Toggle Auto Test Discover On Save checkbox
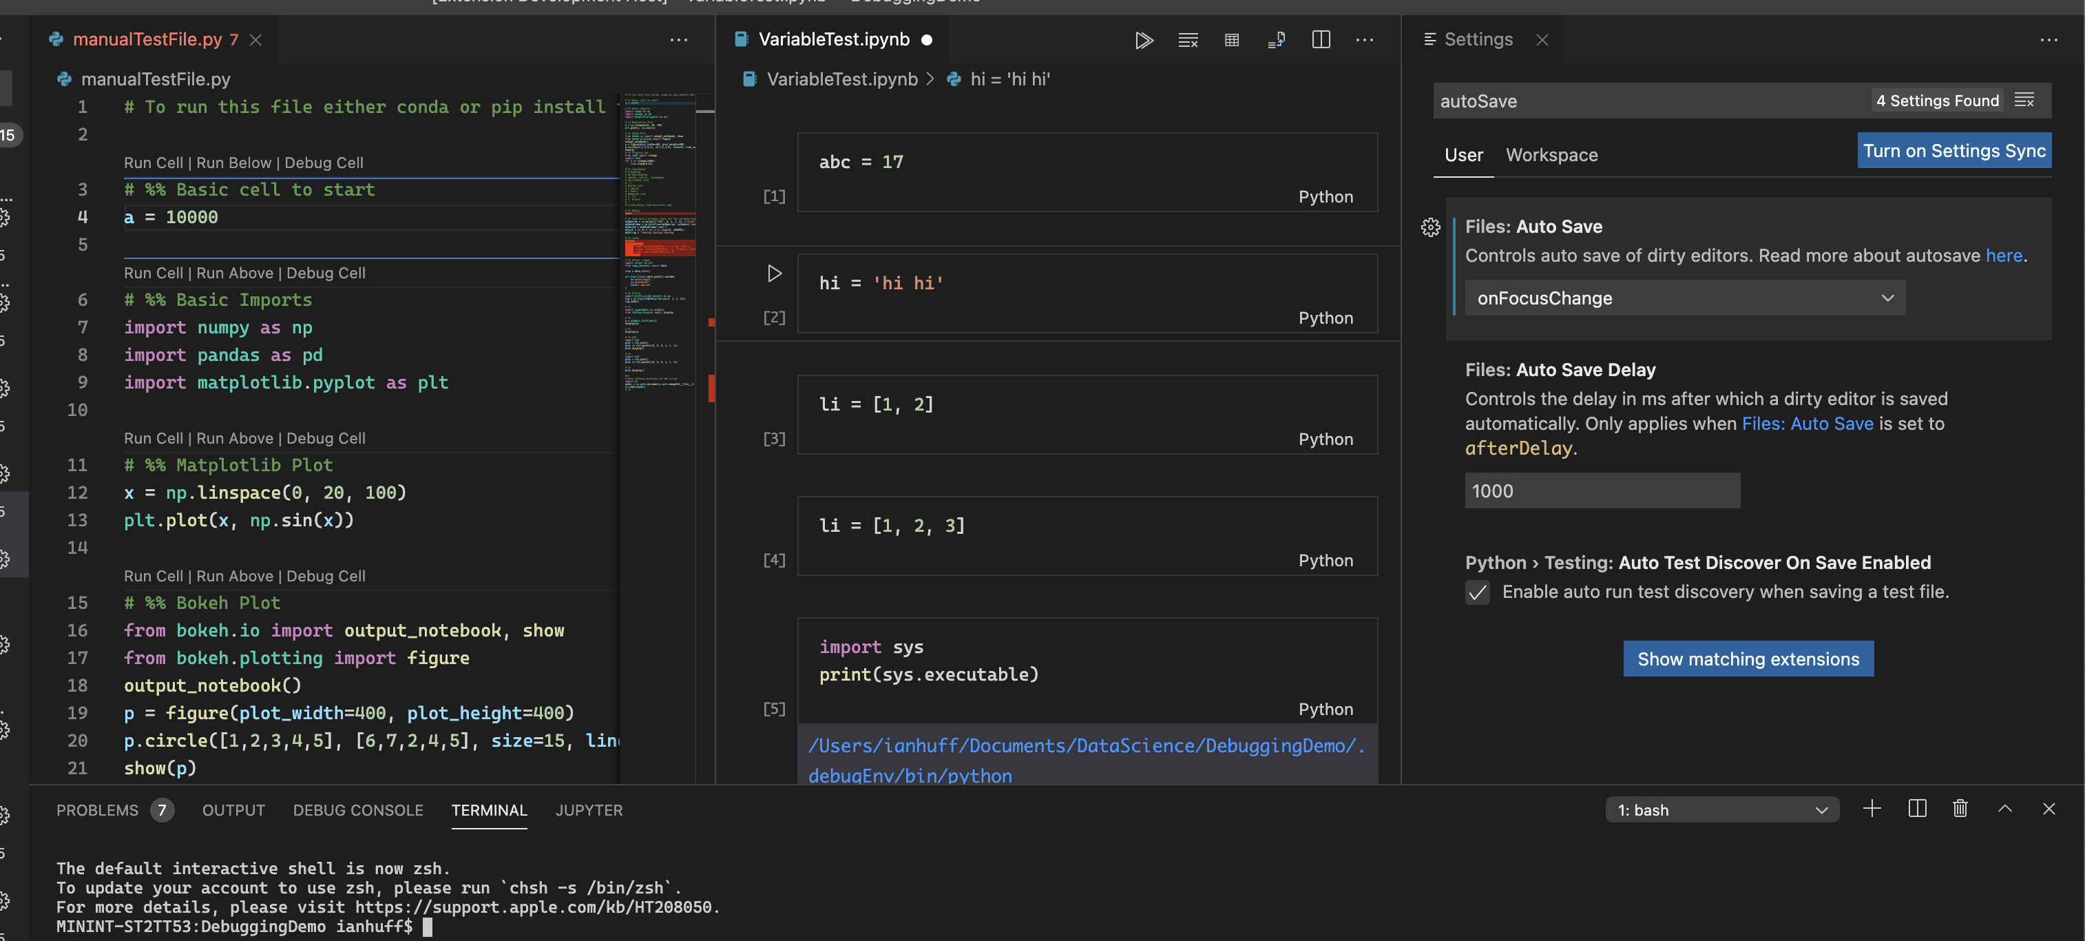 pyautogui.click(x=1477, y=592)
